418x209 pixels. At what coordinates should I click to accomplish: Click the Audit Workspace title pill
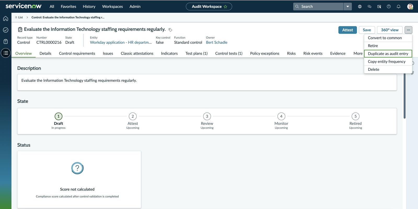pyautogui.click(x=209, y=7)
